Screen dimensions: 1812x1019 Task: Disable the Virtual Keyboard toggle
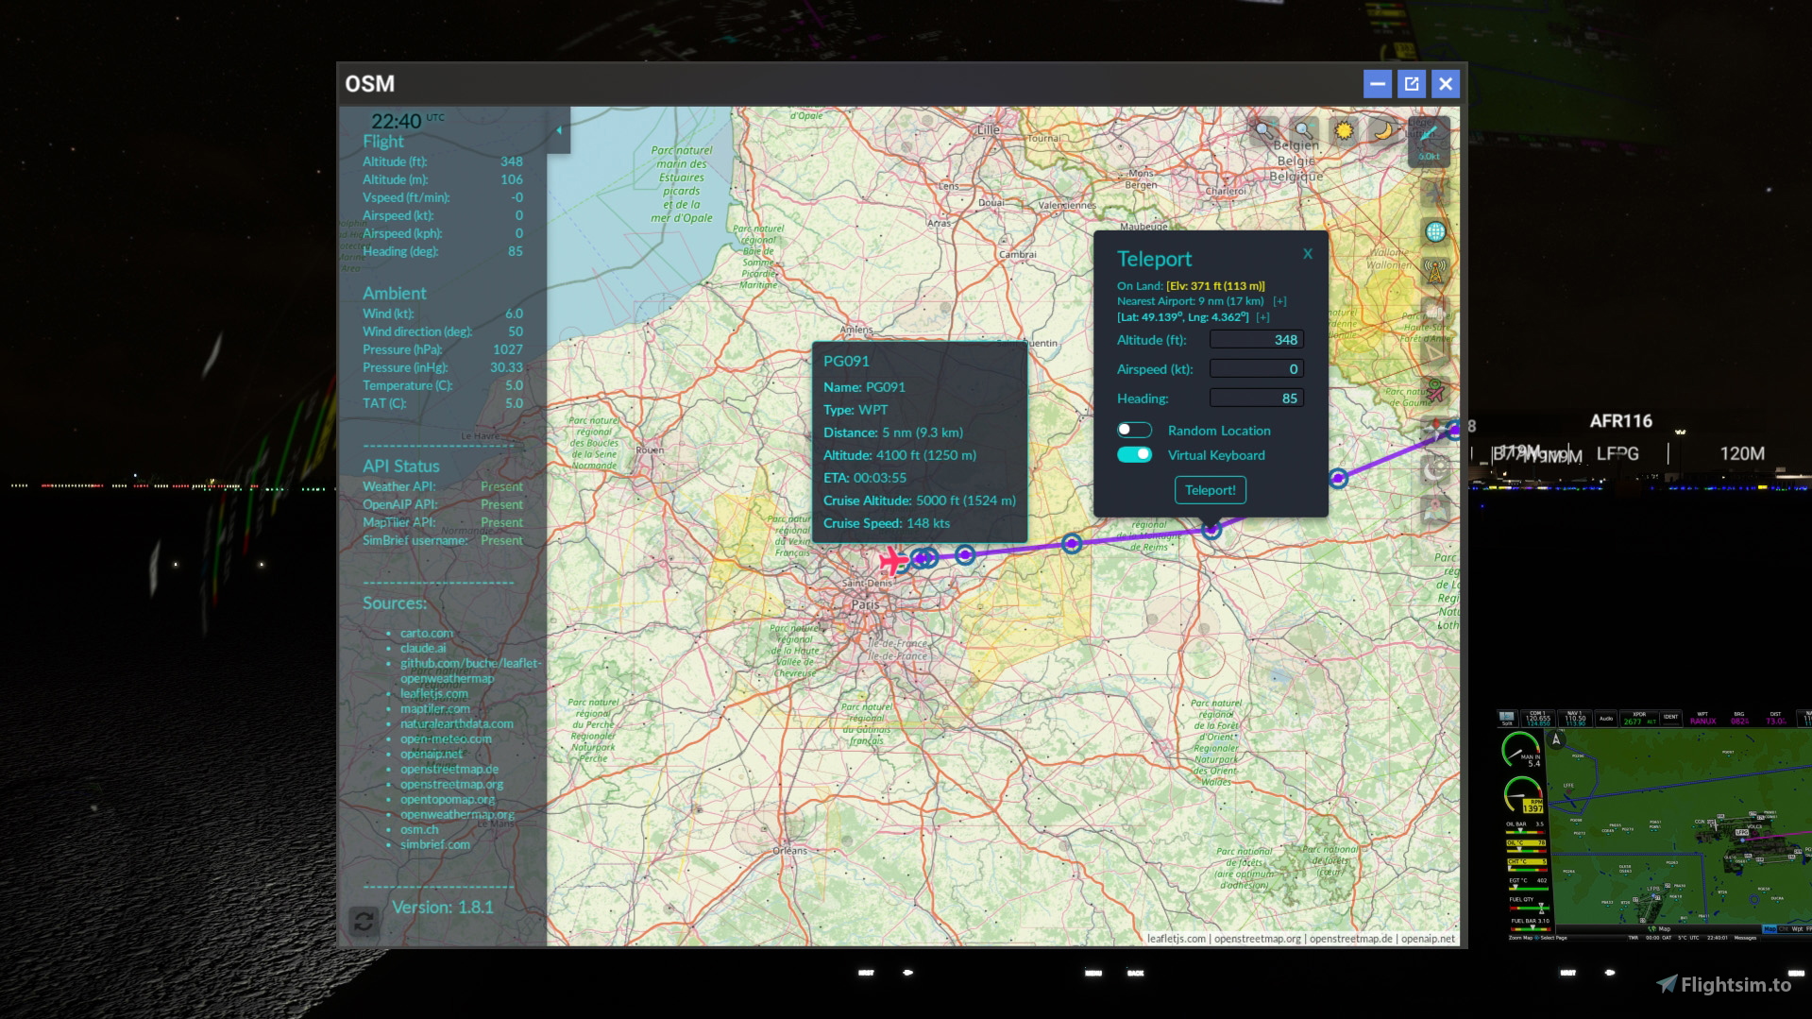(1133, 454)
